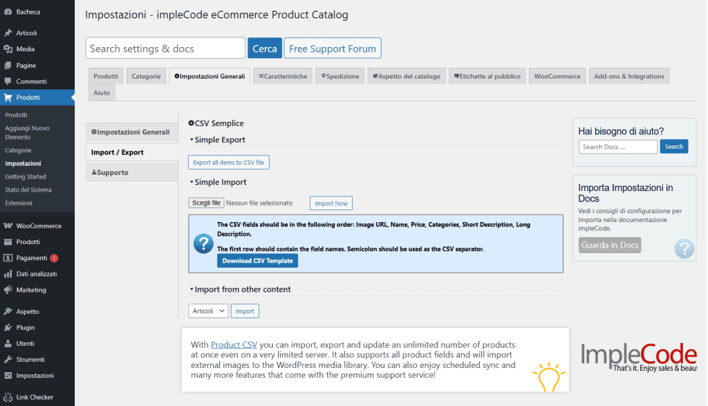This screenshot has width=708, height=406.
Task: Open the Articoli content type dropdown
Action: click(x=207, y=311)
